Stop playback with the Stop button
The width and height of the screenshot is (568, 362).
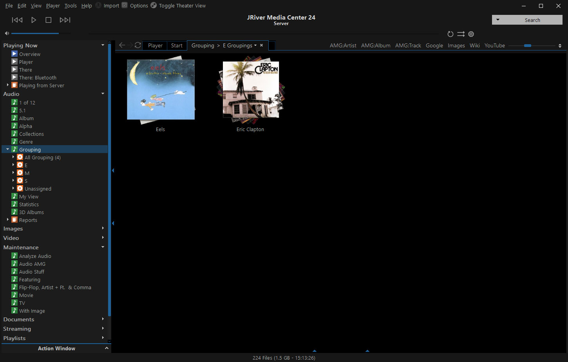coord(49,20)
